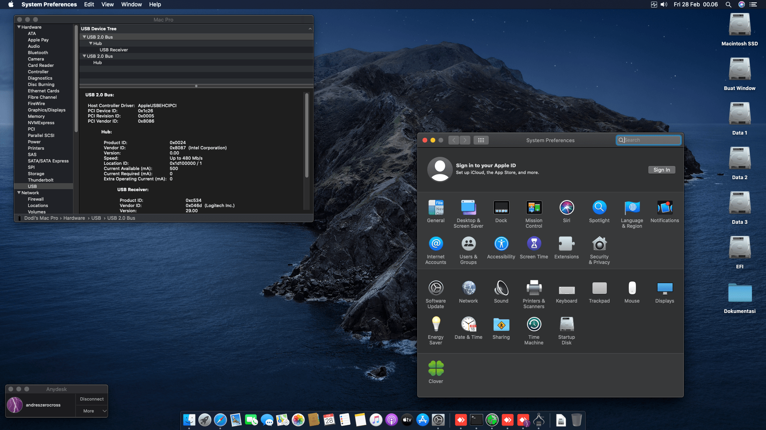The height and width of the screenshot is (430, 766).
Task: Open the Apple menu
Action: [11, 4]
